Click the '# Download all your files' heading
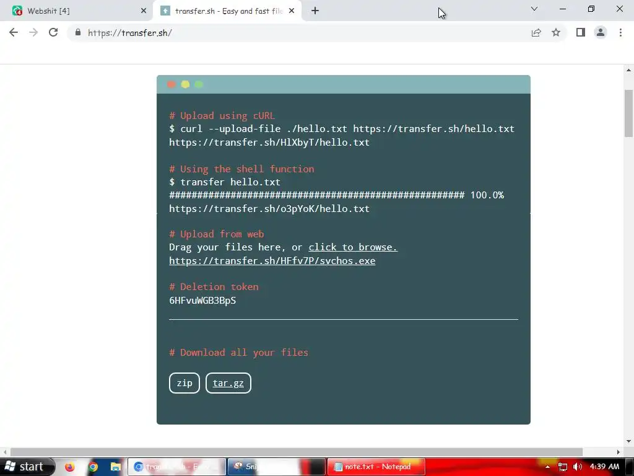The image size is (634, 476). click(238, 353)
